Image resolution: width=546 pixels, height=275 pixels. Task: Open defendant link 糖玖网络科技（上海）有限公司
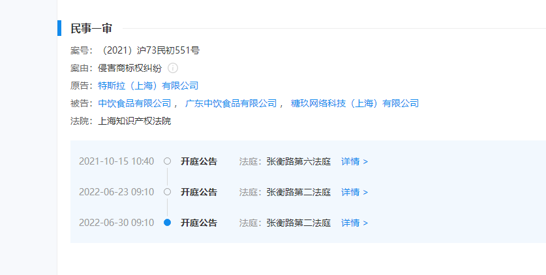point(355,103)
